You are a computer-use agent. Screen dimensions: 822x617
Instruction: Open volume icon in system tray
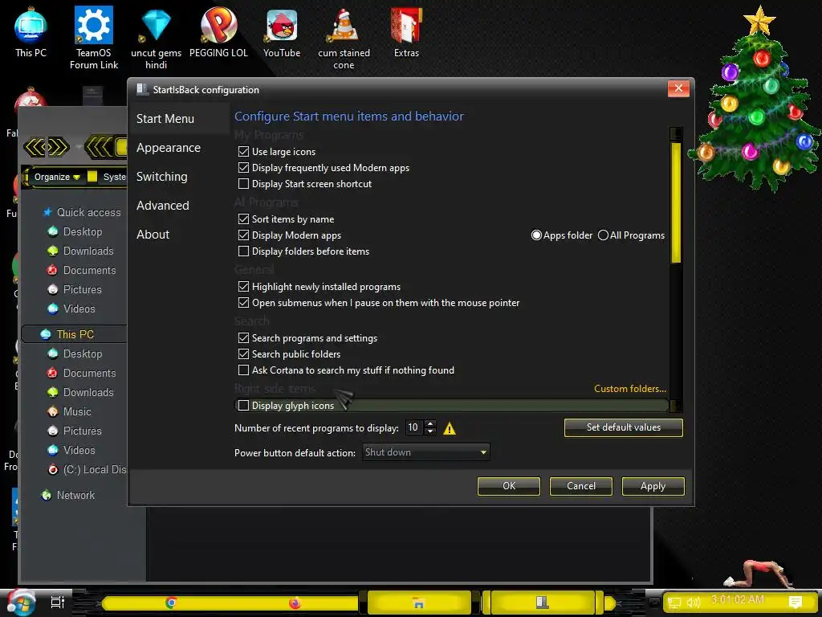(x=694, y=603)
